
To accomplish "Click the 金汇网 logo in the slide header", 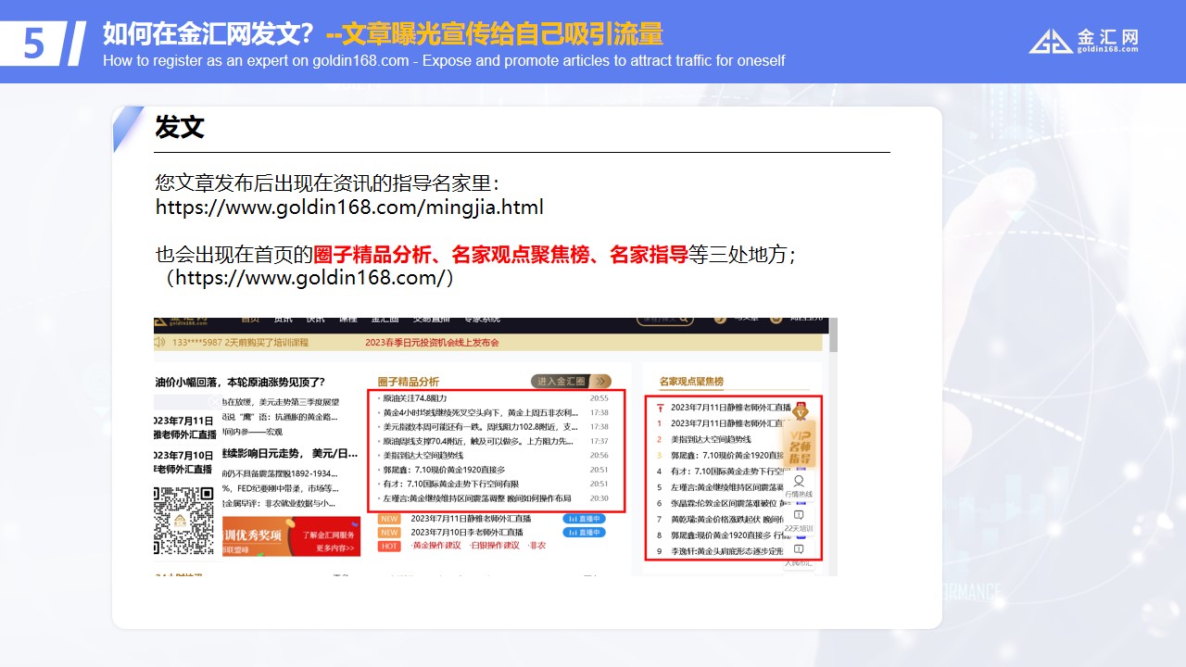I will (x=1083, y=41).
